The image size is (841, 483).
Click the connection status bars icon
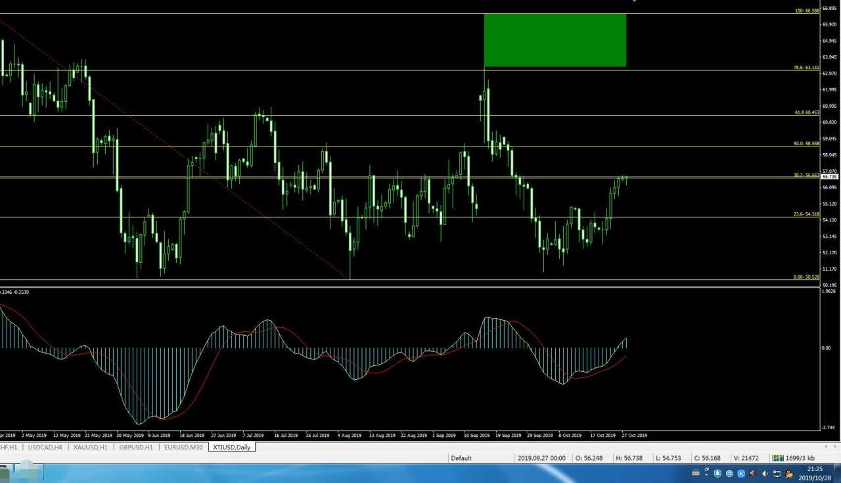[x=777, y=458]
